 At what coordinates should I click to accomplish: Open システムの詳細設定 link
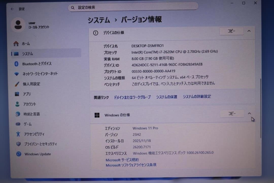tap(197, 97)
